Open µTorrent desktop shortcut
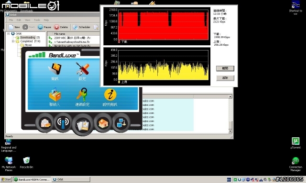The width and height of the screenshot is (306, 183). (295, 143)
